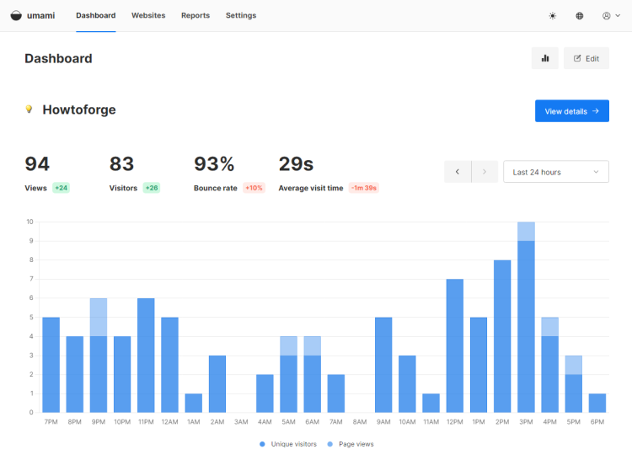The width and height of the screenshot is (632, 460).
Task: Click the umami bowl logo icon
Action: click(x=16, y=15)
